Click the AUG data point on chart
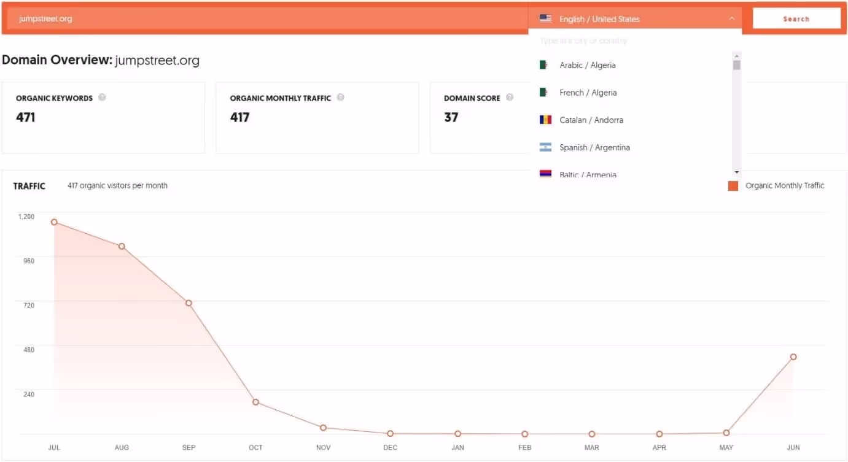The height and width of the screenshot is (462, 848). [x=122, y=247]
